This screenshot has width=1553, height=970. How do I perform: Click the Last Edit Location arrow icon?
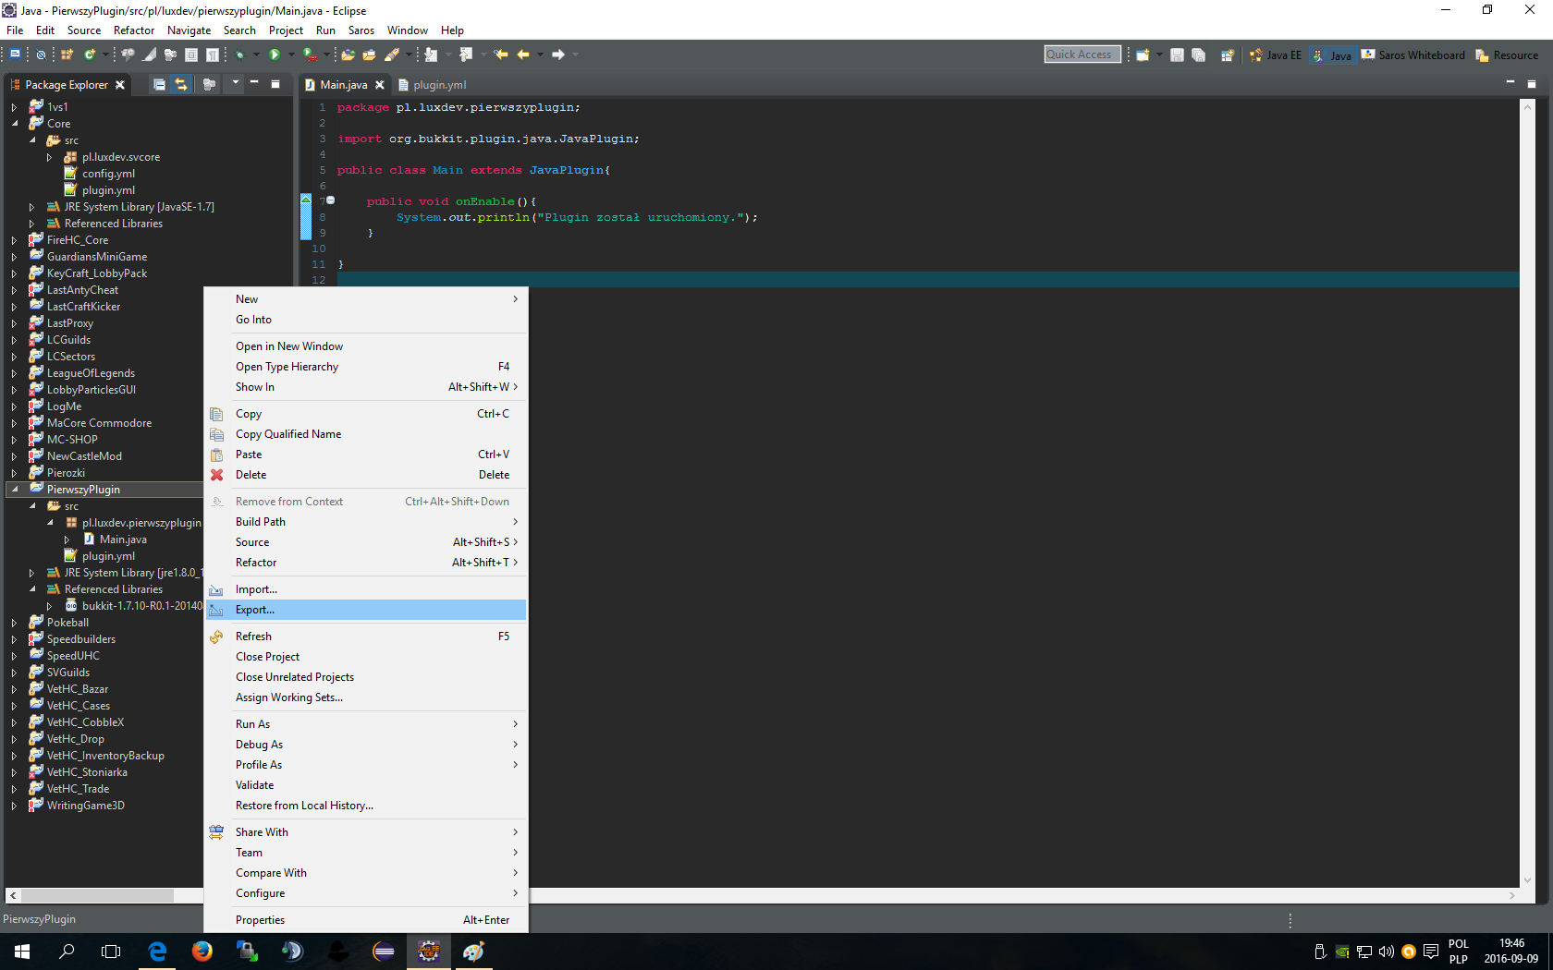[x=501, y=55]
